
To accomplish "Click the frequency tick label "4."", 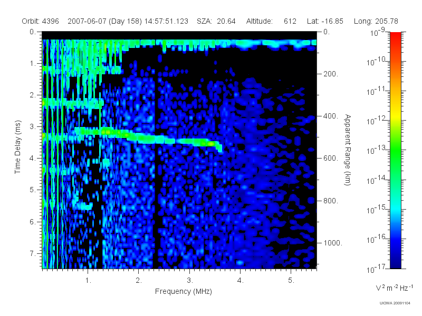I will click(x=241, y=281).
